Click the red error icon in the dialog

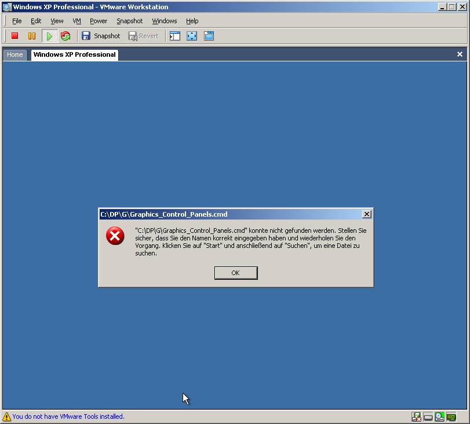115,236
